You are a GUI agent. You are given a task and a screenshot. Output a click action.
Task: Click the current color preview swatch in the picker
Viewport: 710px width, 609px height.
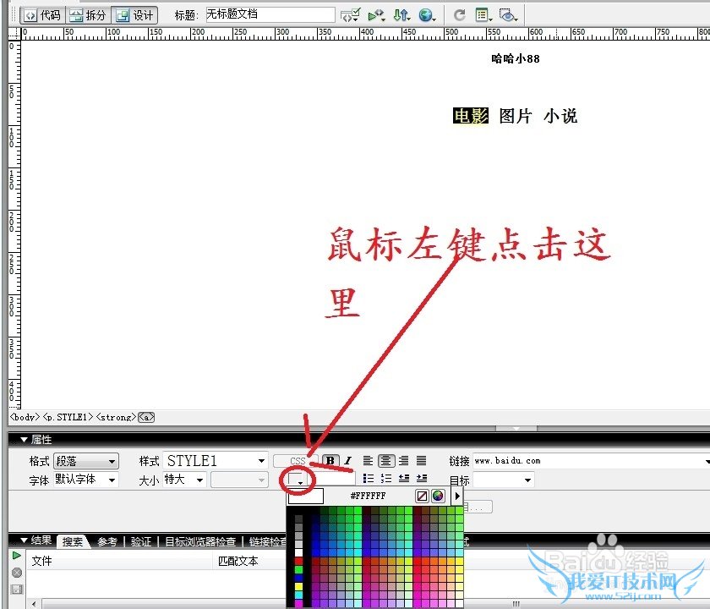[306, 497]
